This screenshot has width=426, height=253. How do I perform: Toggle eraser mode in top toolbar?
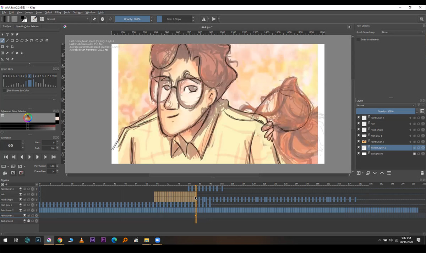(94, 19)
